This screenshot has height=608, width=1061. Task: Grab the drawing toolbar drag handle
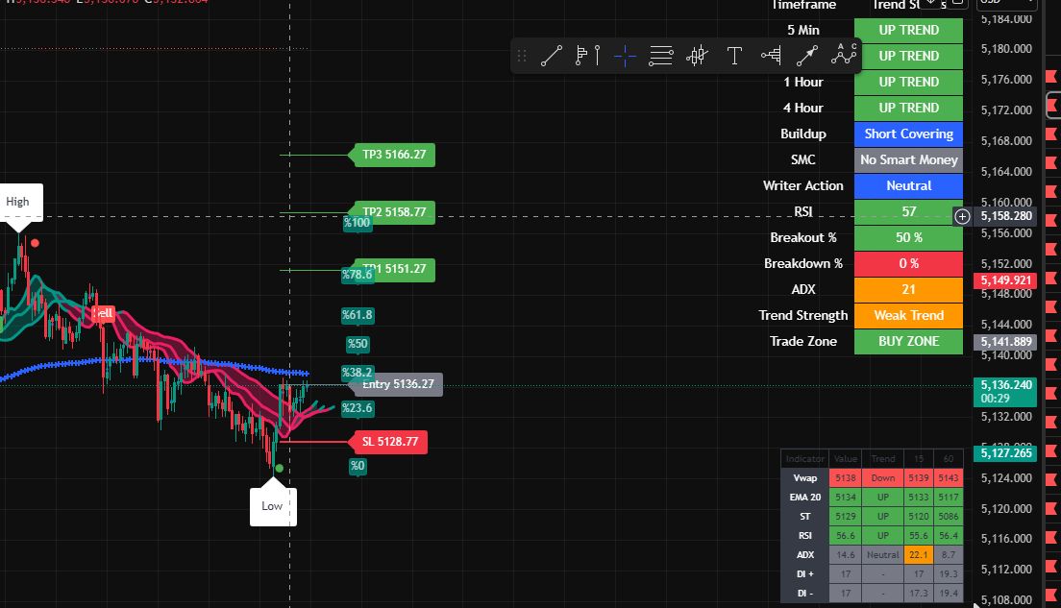coord(522,56)
